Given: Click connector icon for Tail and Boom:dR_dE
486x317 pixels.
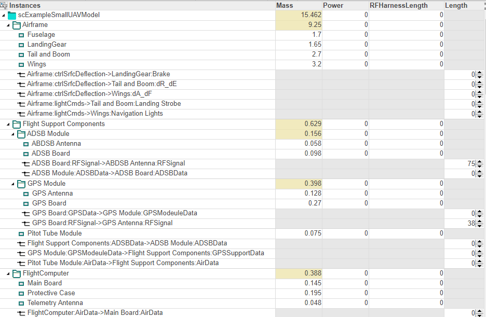Looking at the screenshot, I should click(21, 85).
